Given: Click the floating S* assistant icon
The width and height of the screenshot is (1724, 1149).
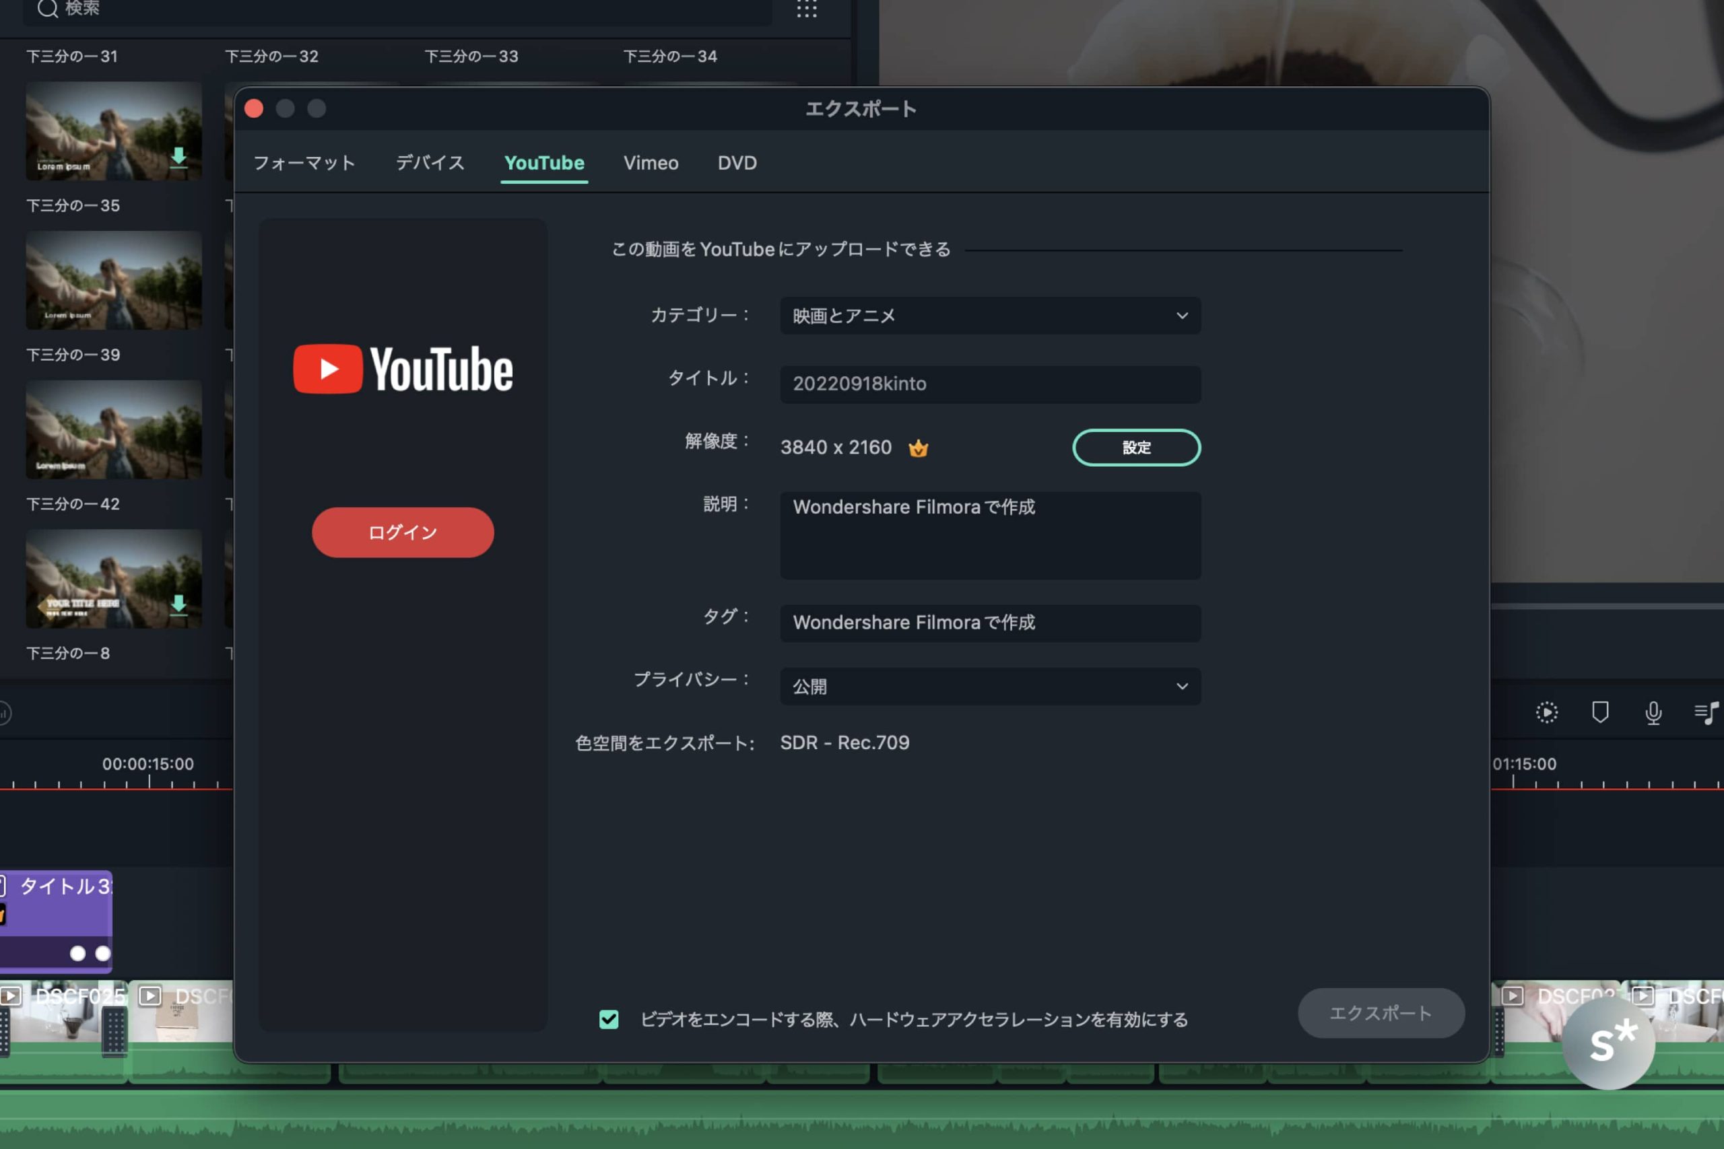Looking at the screenshot, I should 1608,1042.
